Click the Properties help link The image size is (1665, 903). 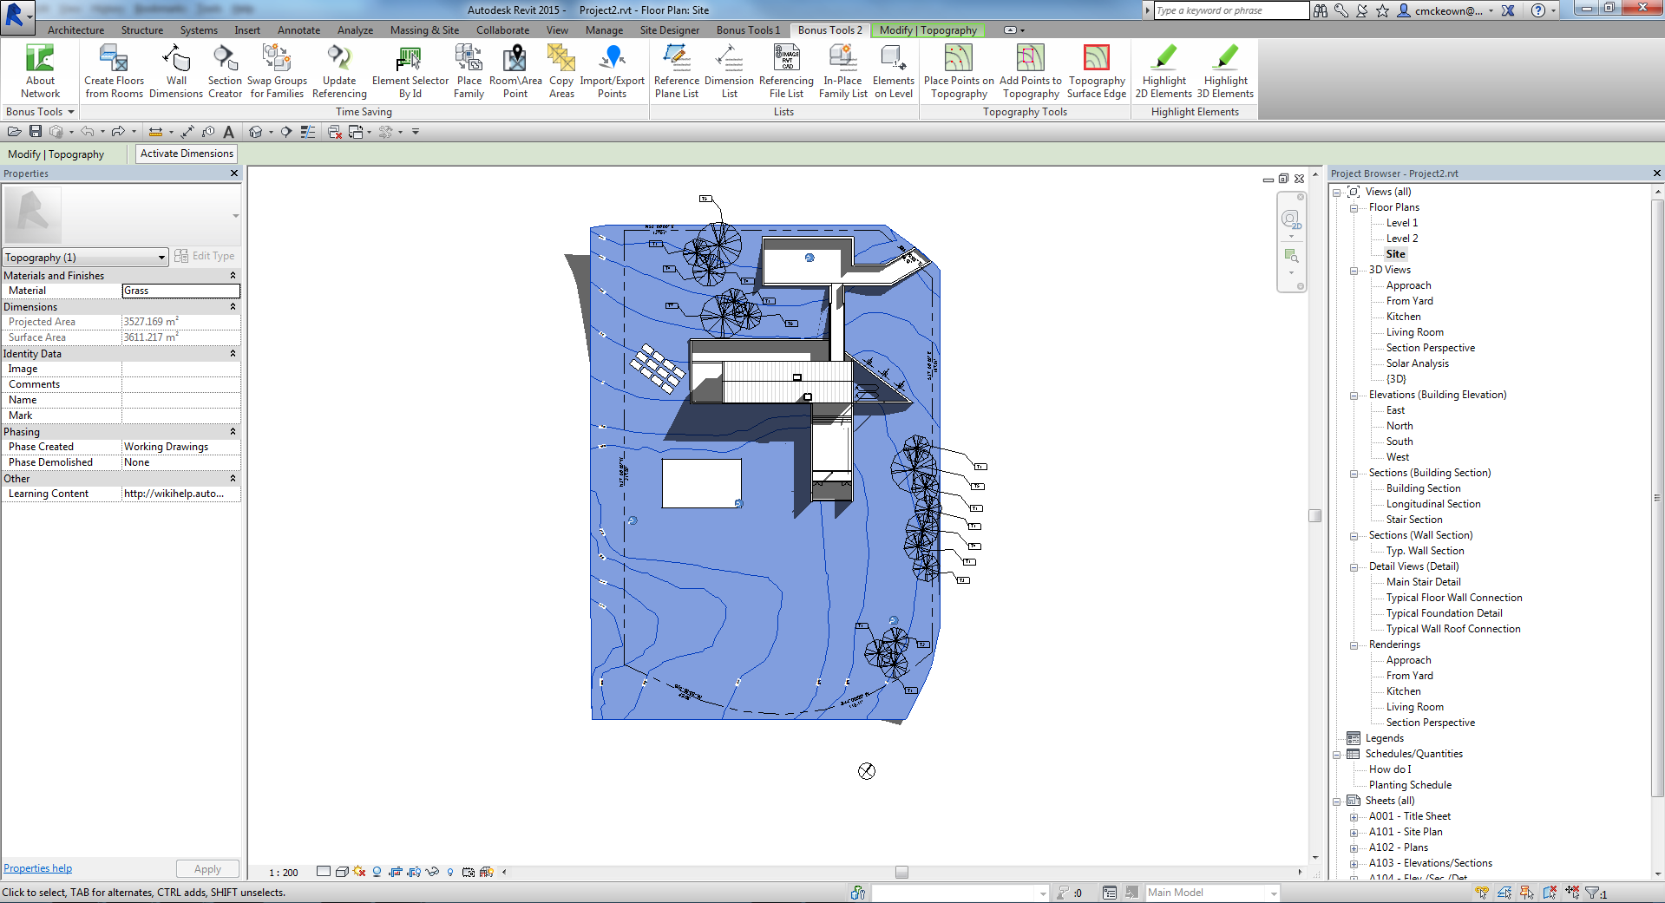[37, 867]
